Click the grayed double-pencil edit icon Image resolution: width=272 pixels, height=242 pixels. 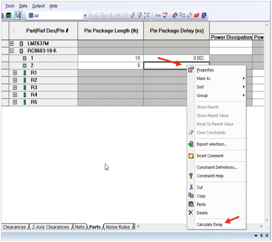click(139, 15)
